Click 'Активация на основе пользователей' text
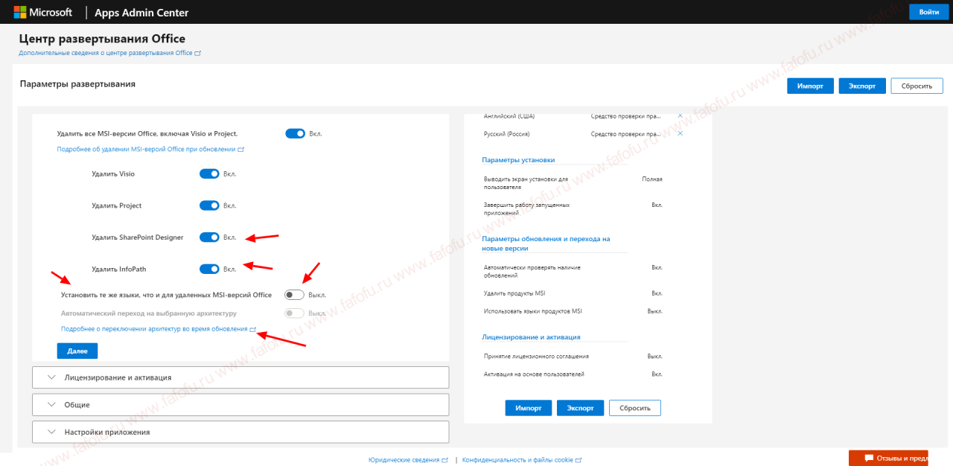Screen dimensions: 953x466 pos(534,374)
